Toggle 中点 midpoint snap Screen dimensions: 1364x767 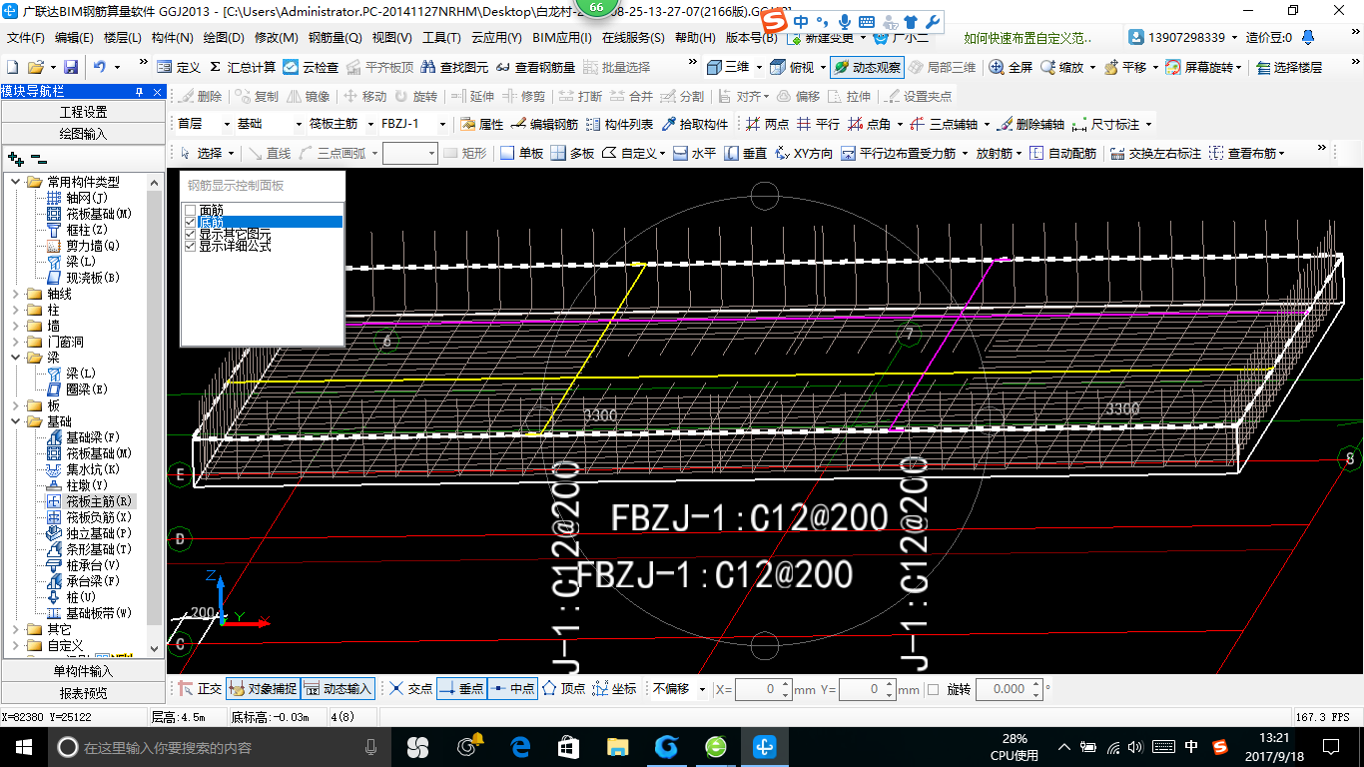(512, 689)
